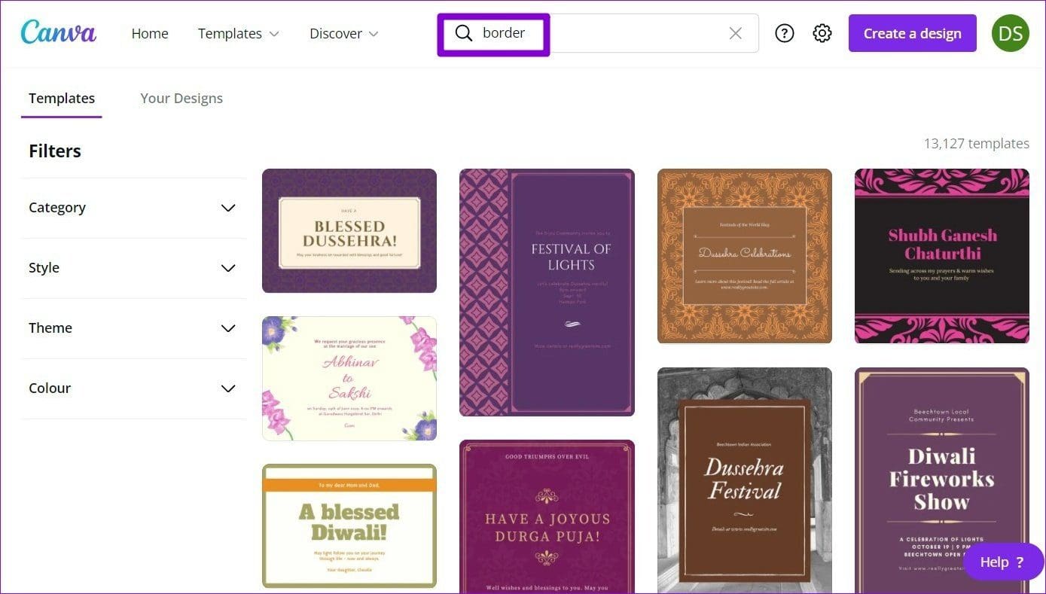Open the help question mark icon
1046x594 pixels.
785,33
